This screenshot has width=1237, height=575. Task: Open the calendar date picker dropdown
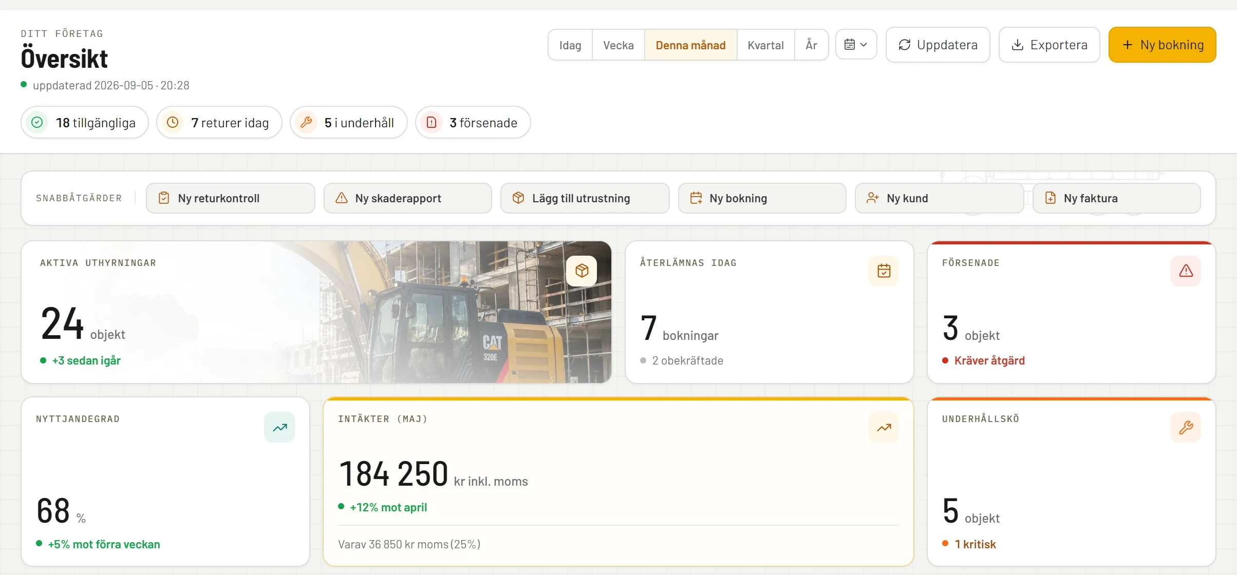point(856,45)
